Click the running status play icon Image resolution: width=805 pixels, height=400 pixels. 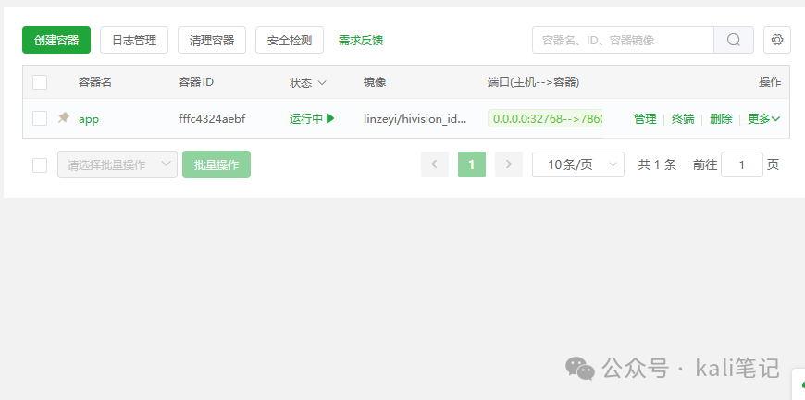click(x=330, y=118)
